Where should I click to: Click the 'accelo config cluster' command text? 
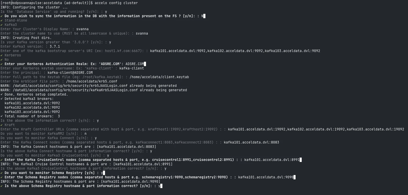click(116, 3)
